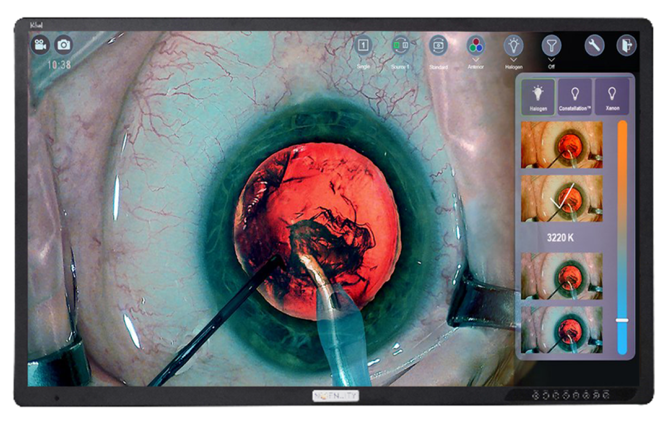Select the Constellation light source option

pyautogui.click(x=575, y=97)
